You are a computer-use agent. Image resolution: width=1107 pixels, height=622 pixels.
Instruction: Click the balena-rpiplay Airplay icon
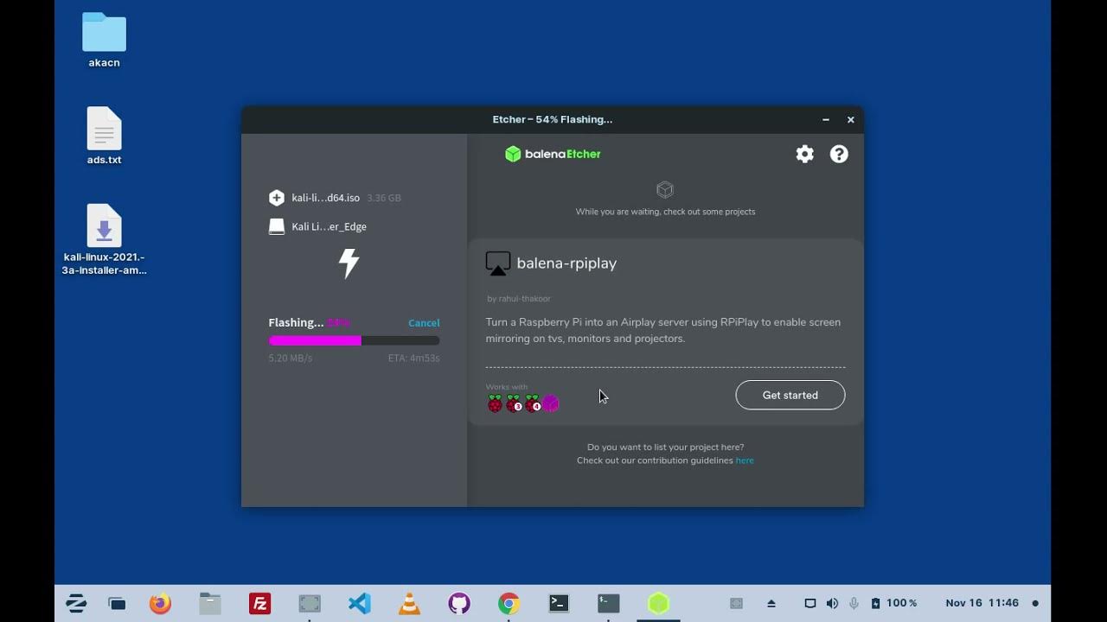pyautogui.click(x=498, y=263)
